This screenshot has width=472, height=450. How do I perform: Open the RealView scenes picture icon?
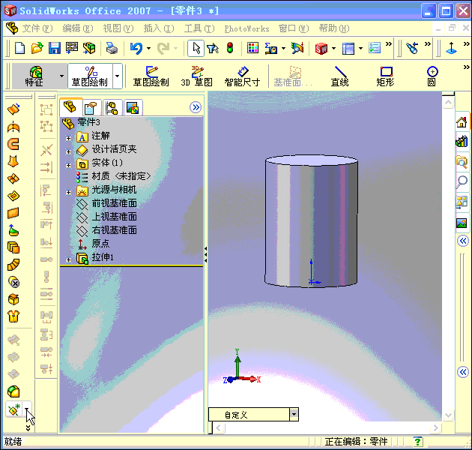tap(462, 223)
